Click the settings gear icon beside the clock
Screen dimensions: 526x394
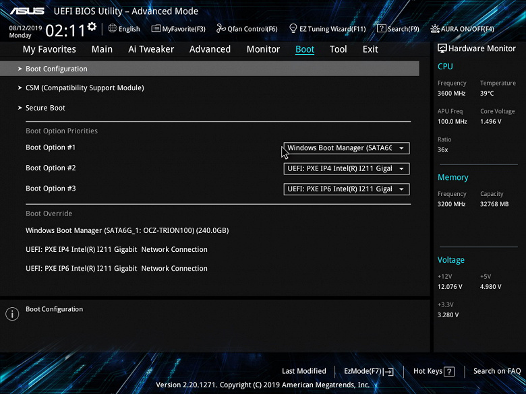pos(92,26)
